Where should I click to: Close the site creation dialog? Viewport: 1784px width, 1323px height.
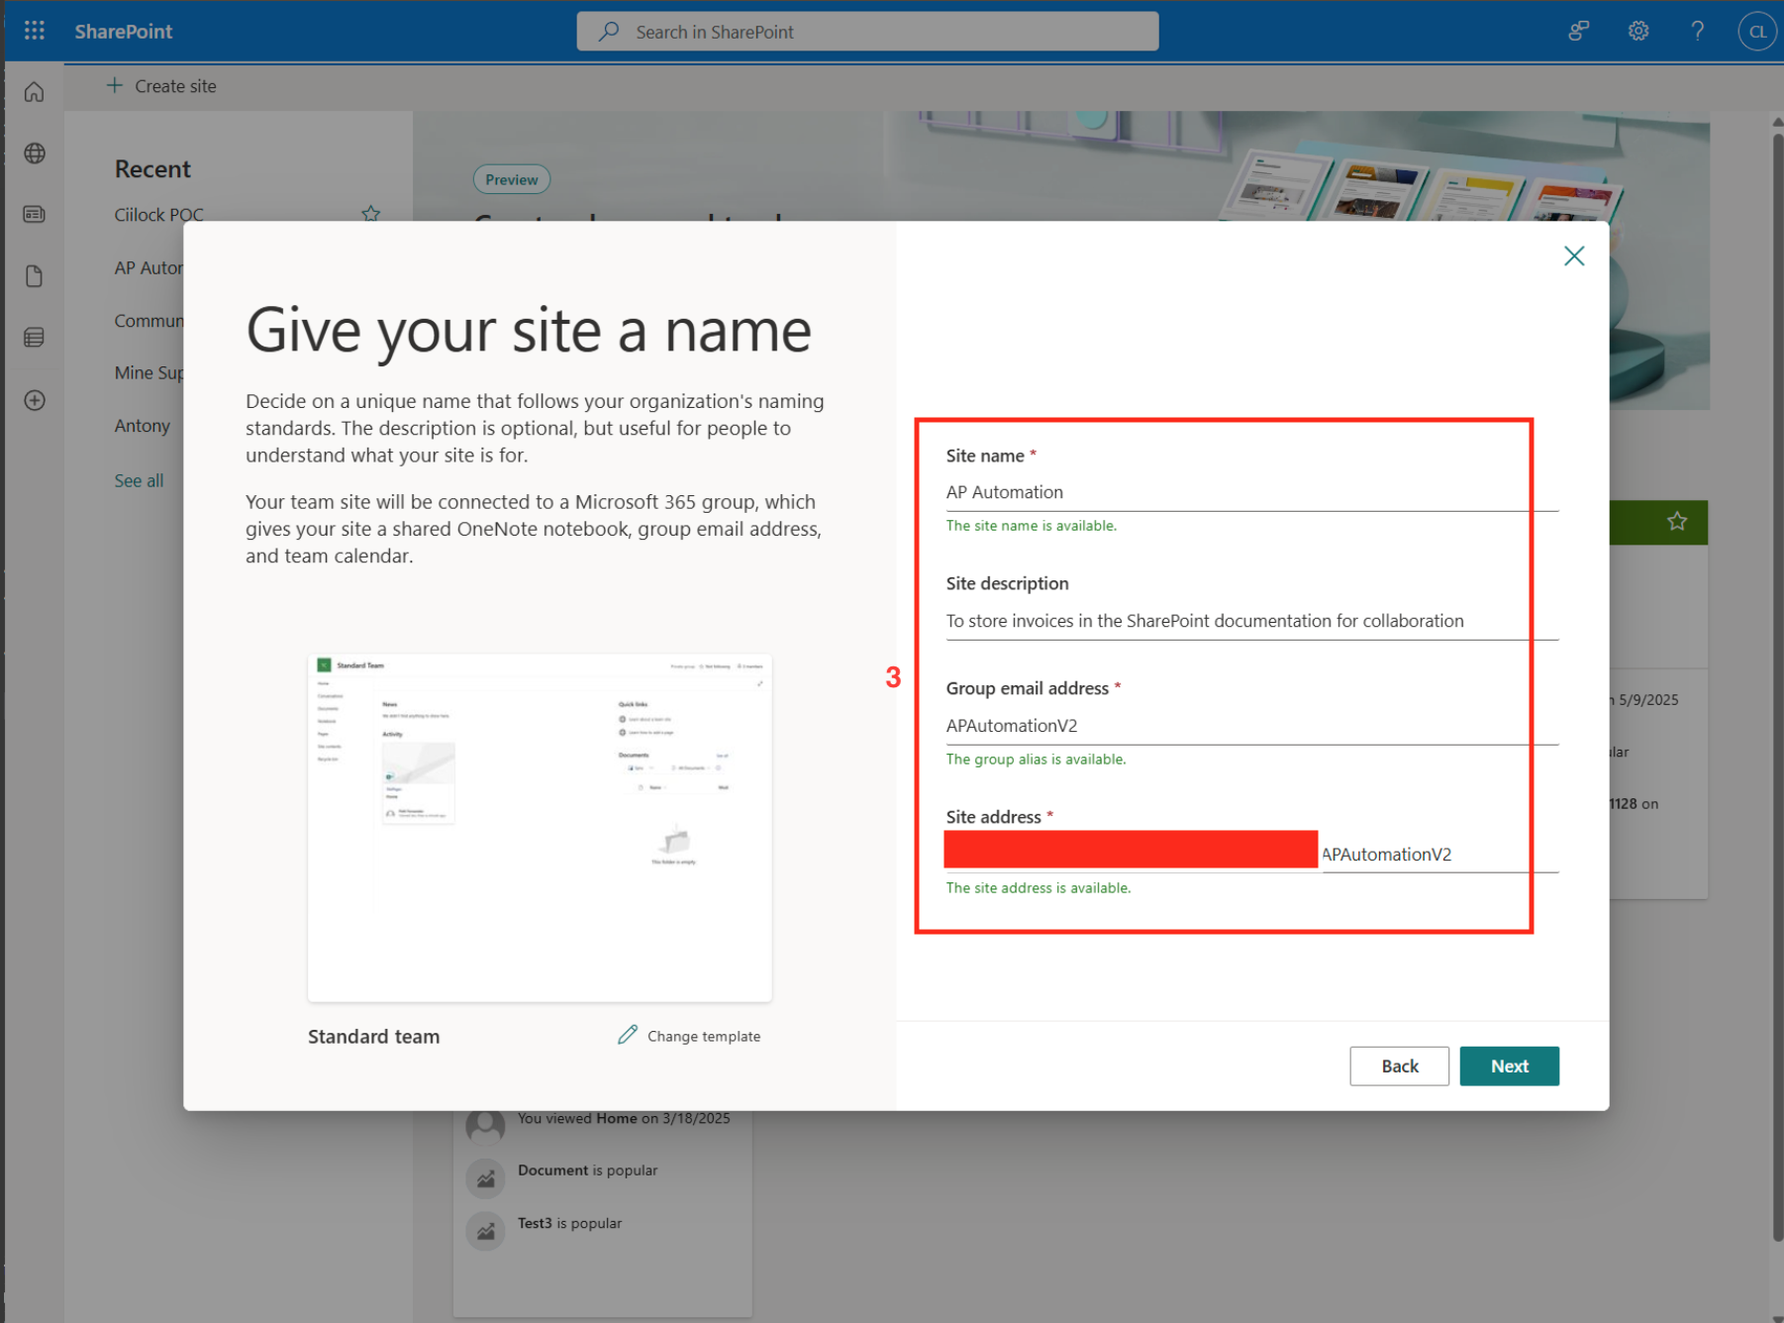coord(1574,255)
